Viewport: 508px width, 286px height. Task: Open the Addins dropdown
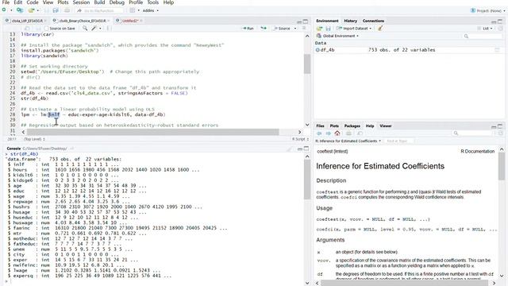coord(151,10)
